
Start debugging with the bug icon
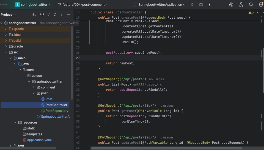[201, 5]
